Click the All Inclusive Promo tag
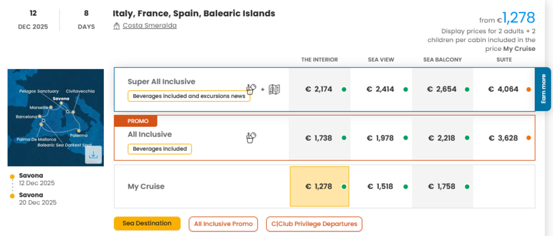The width and height of the screenshot is (553, 236). (223, 224)
